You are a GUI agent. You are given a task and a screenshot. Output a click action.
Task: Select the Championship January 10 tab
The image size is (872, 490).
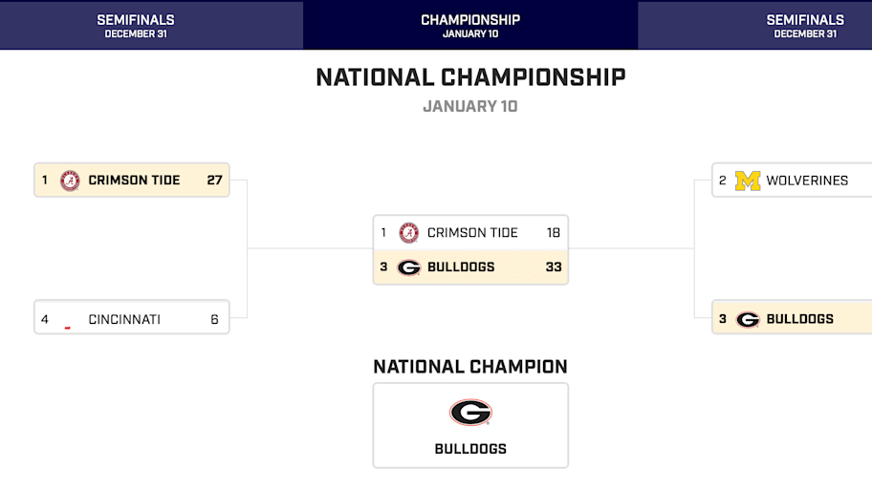[x=470, y=25]
